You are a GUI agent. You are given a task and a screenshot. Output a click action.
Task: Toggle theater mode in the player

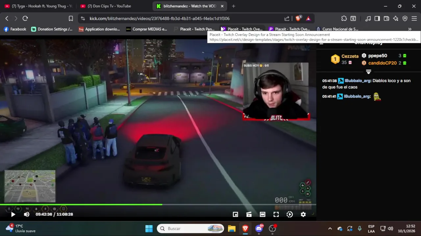tap(262, 214)
